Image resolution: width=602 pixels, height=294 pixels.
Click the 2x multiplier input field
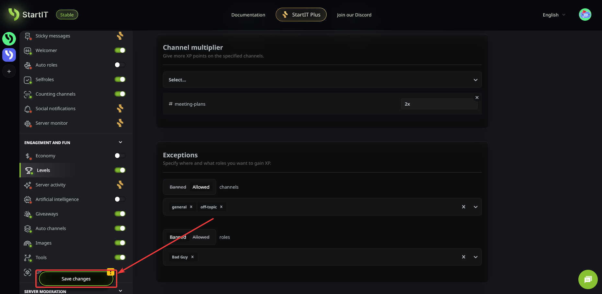pyautogui.click(x=439, y=104)
